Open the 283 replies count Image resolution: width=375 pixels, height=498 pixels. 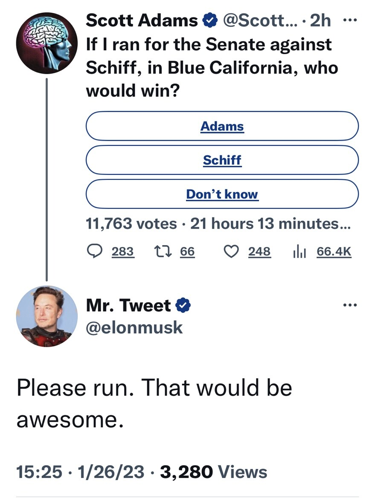coord(123,252)
